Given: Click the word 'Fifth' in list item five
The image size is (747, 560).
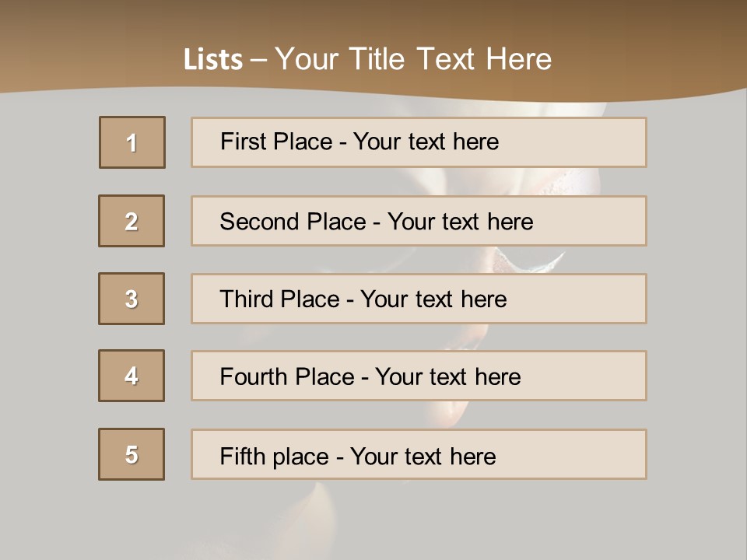Looking at the screenshot, I should [x=241, y=456].
